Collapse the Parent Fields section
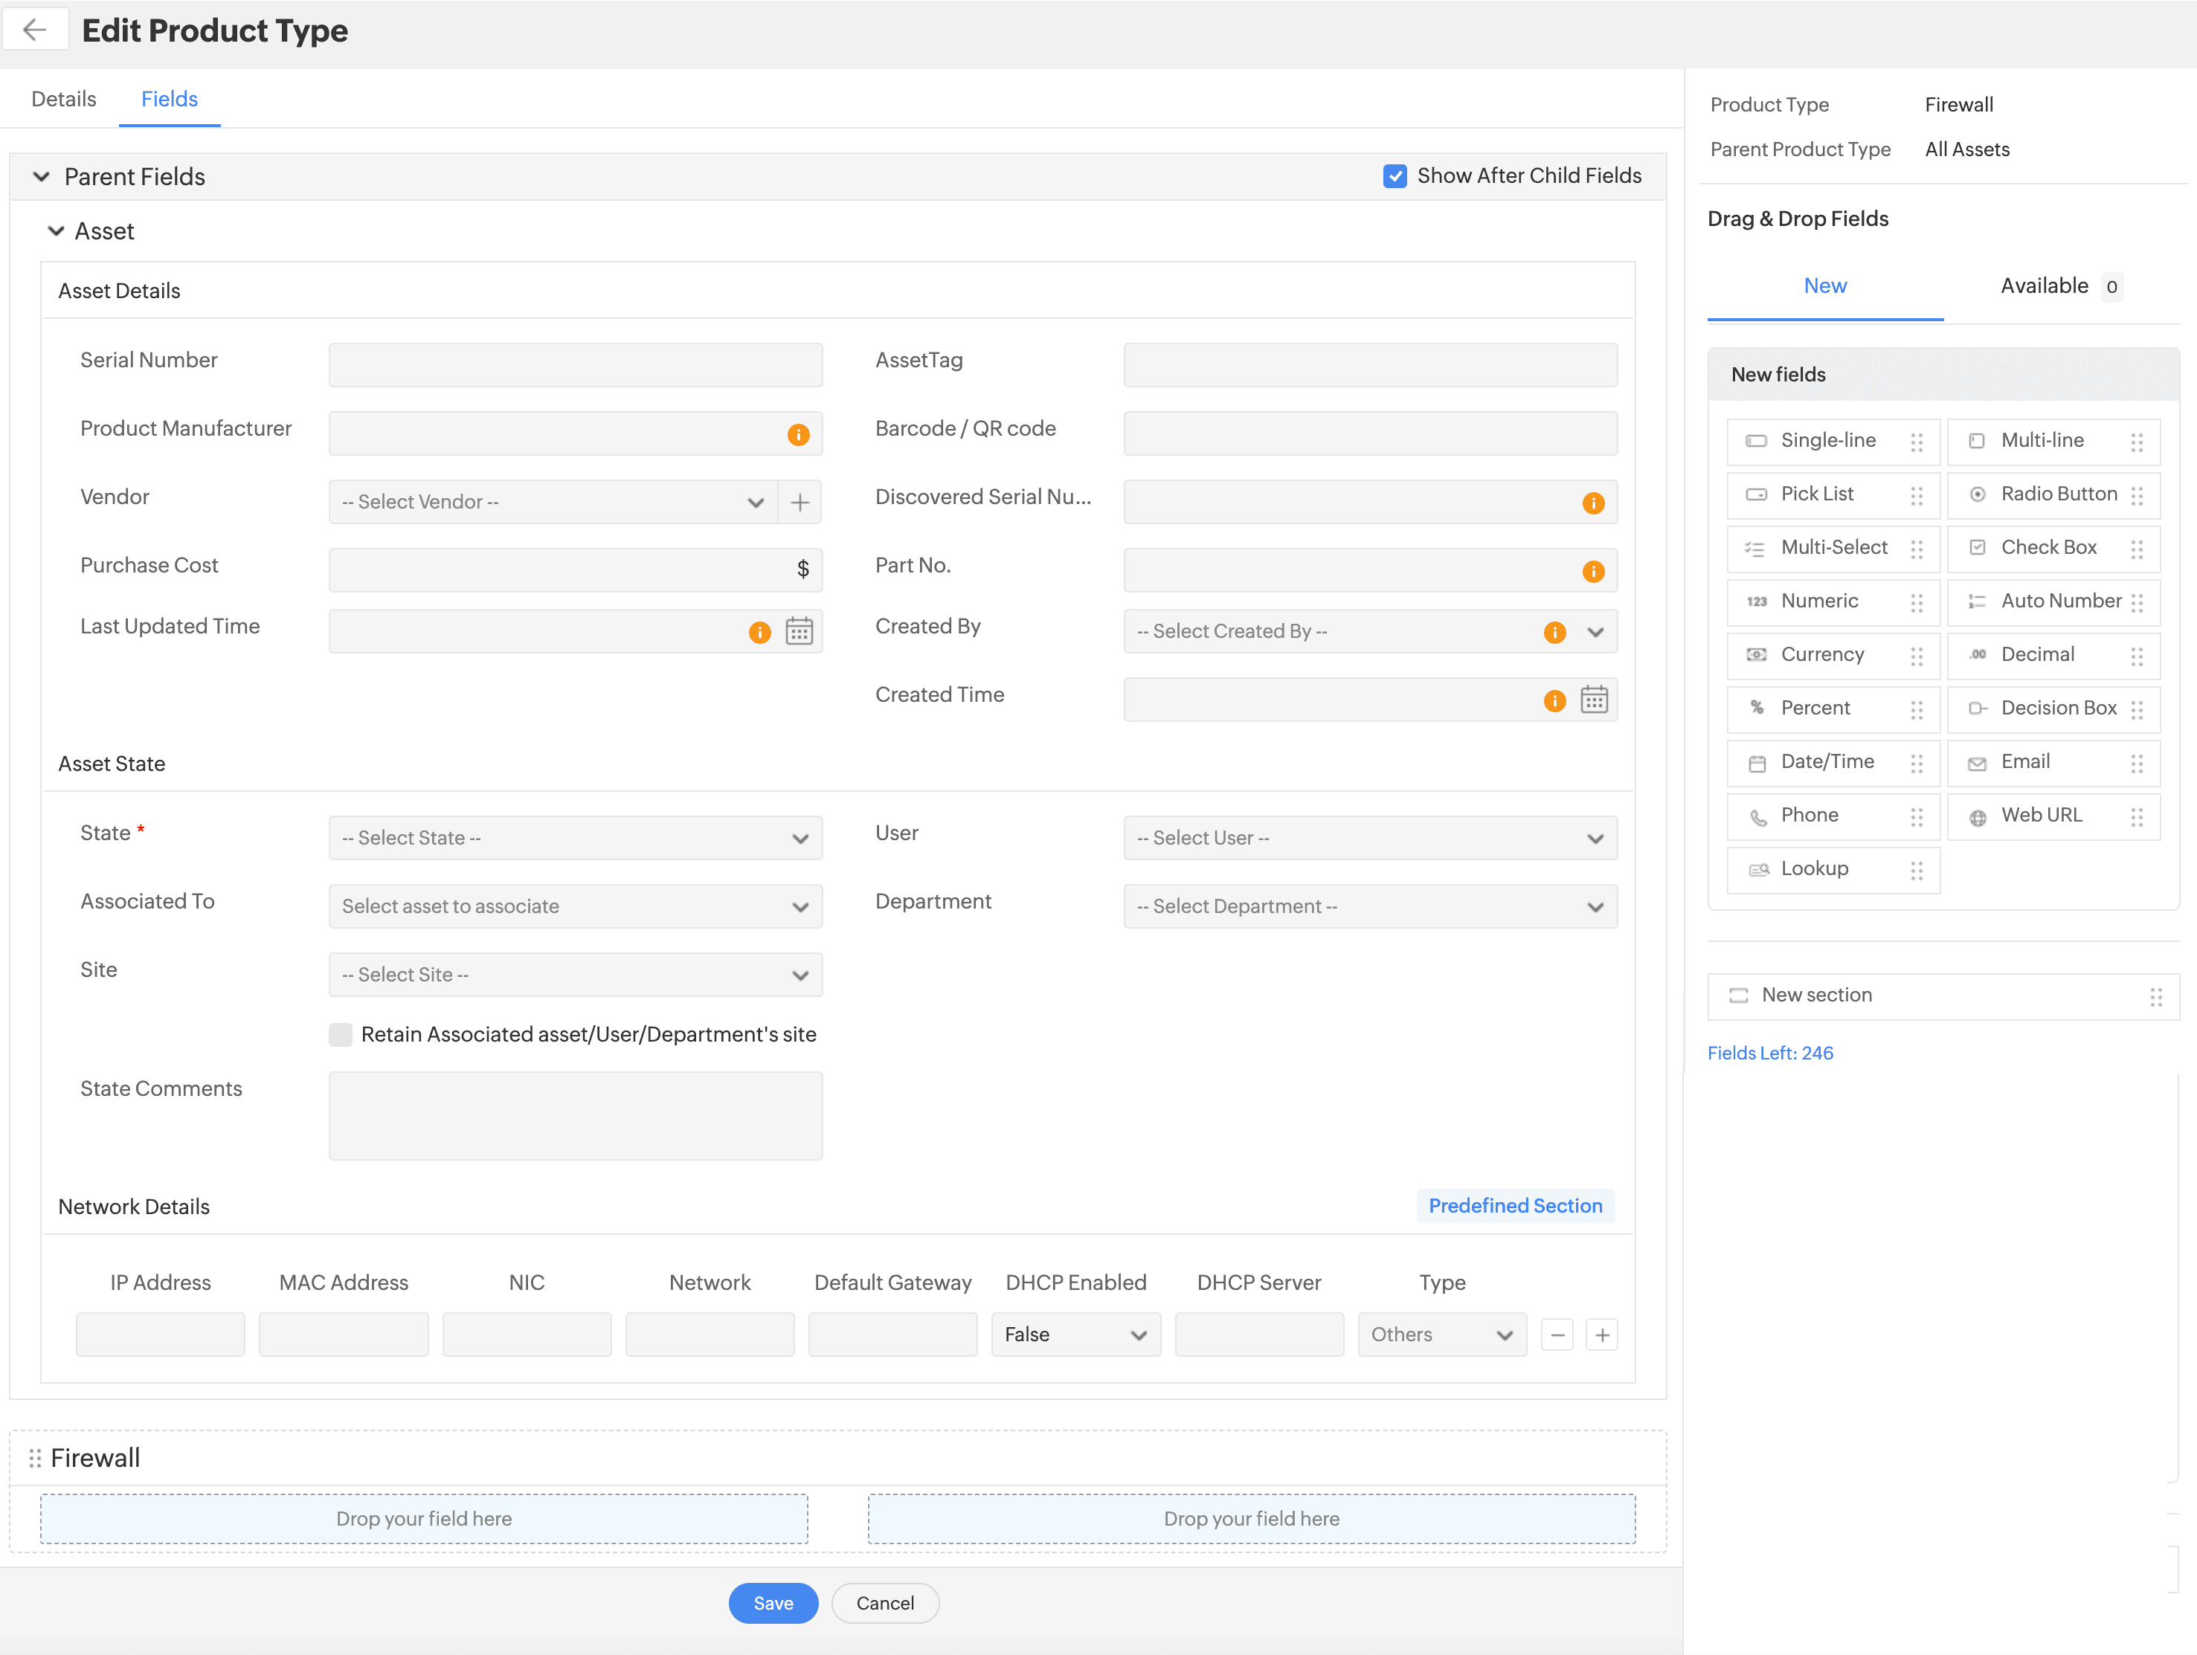Image resolution: width=2197 pixels, height=1655 pixels. pos(41,177)
